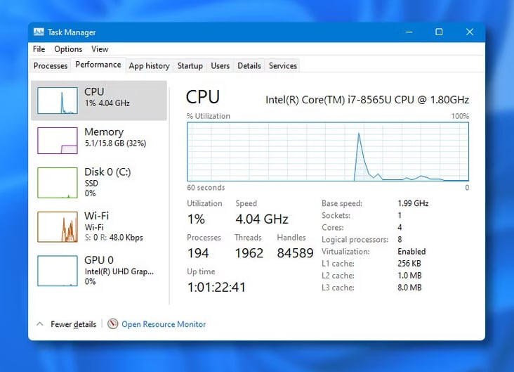Collapse view with Fewer details chevron

tap(40, 324)
